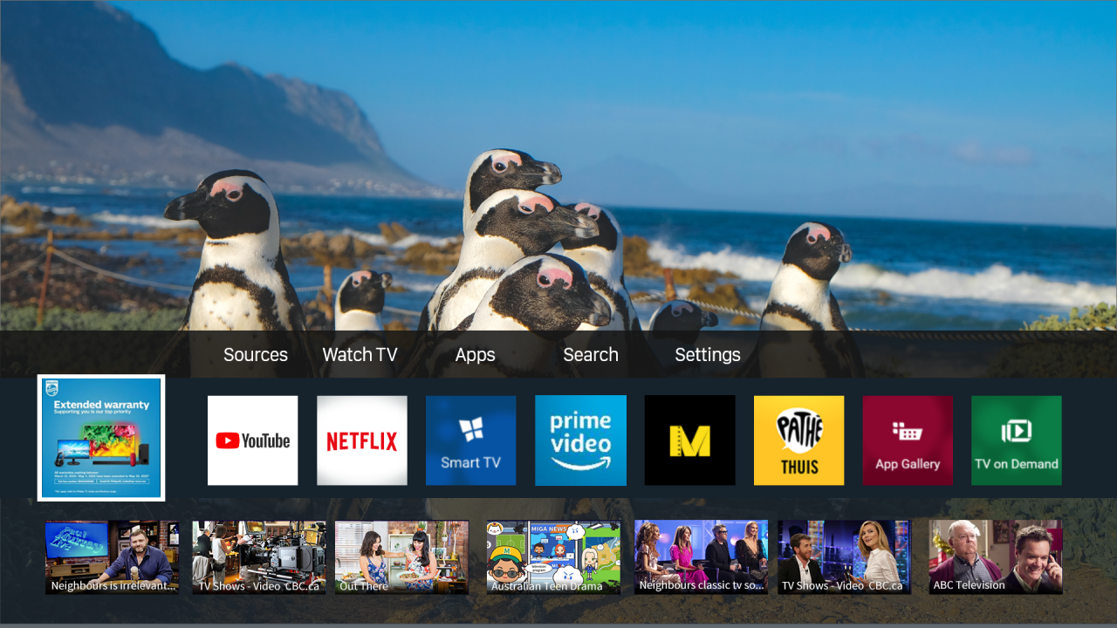
Task: Select the 'Out There' cooking show thumbnail
Action: (401, 556)
